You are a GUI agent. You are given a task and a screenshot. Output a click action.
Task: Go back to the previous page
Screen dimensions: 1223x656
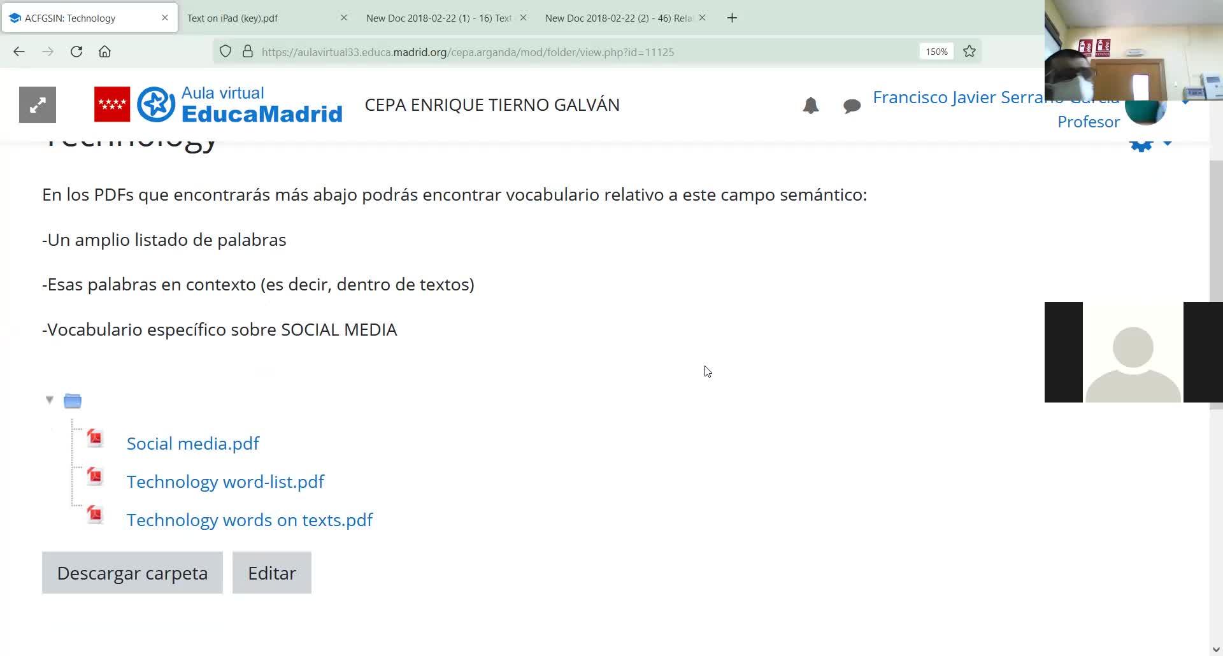coord(19,52)
